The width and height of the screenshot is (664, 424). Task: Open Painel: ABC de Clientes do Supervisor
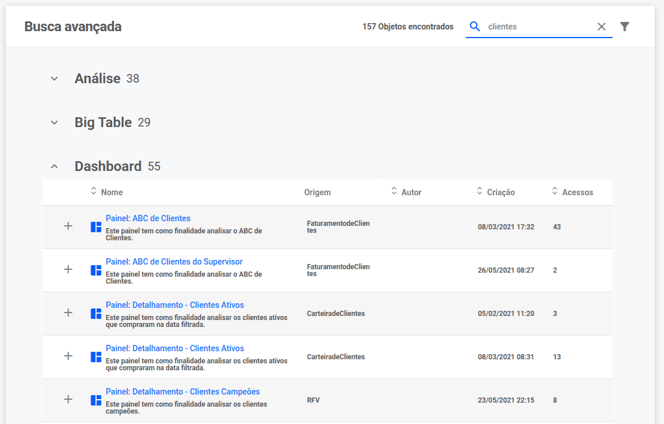click(174, 262)
